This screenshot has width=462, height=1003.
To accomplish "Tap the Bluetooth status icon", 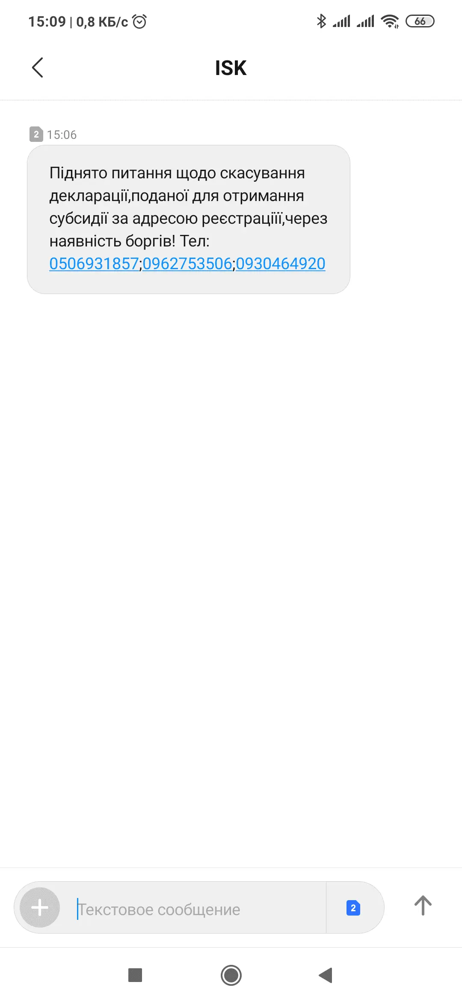I will pyautogui.click(x=321, y=21).
